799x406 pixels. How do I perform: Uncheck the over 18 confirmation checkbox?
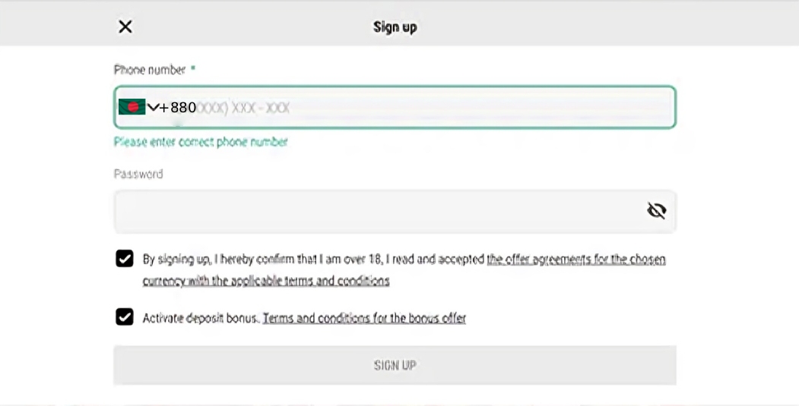125,259
